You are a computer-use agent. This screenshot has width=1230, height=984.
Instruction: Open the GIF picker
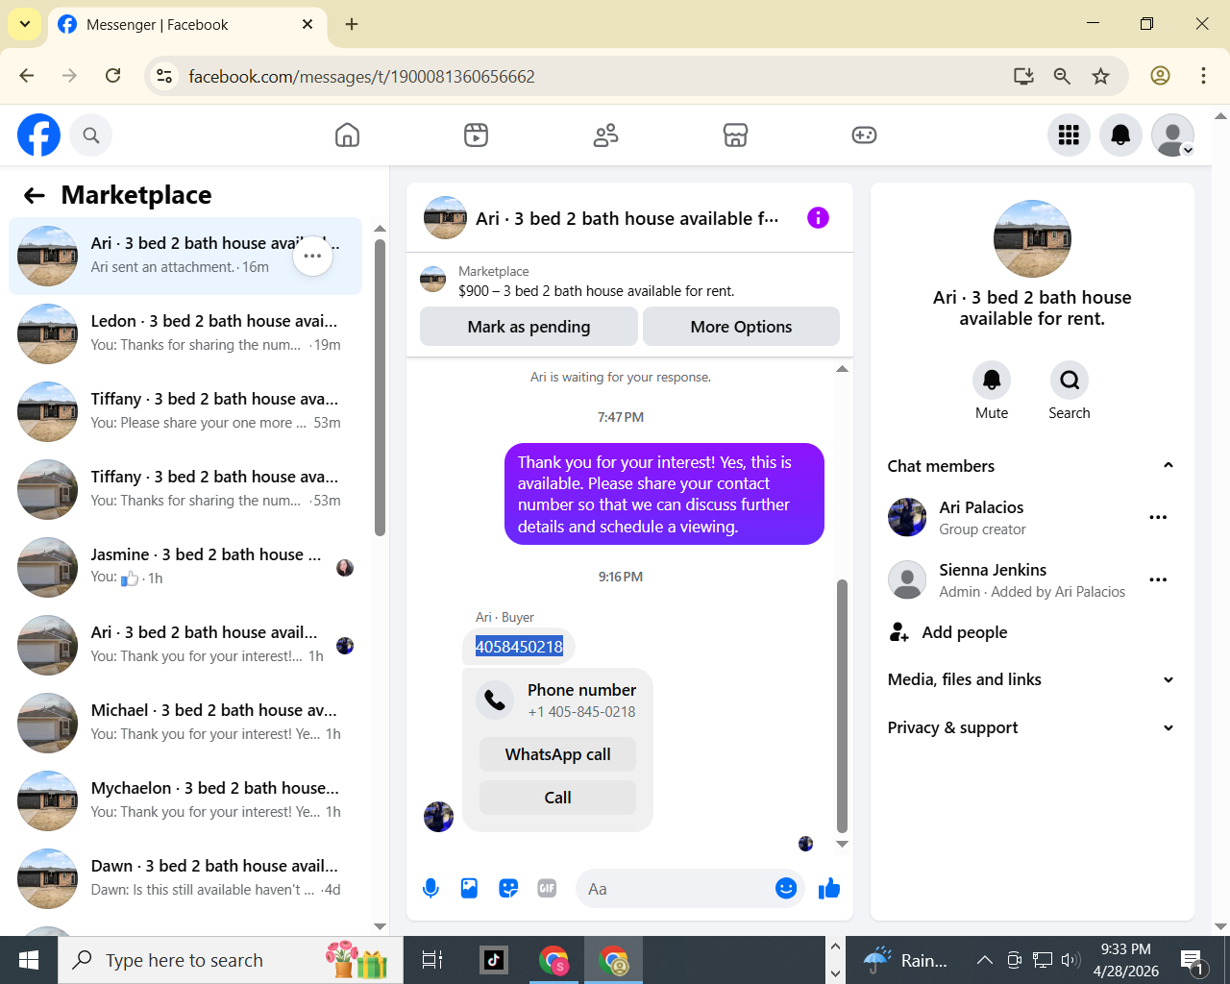(x=547, y=889)
